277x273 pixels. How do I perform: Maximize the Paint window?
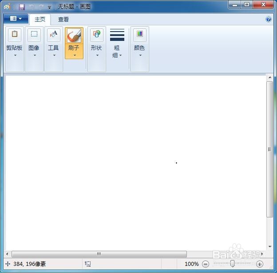click(247, 5)
